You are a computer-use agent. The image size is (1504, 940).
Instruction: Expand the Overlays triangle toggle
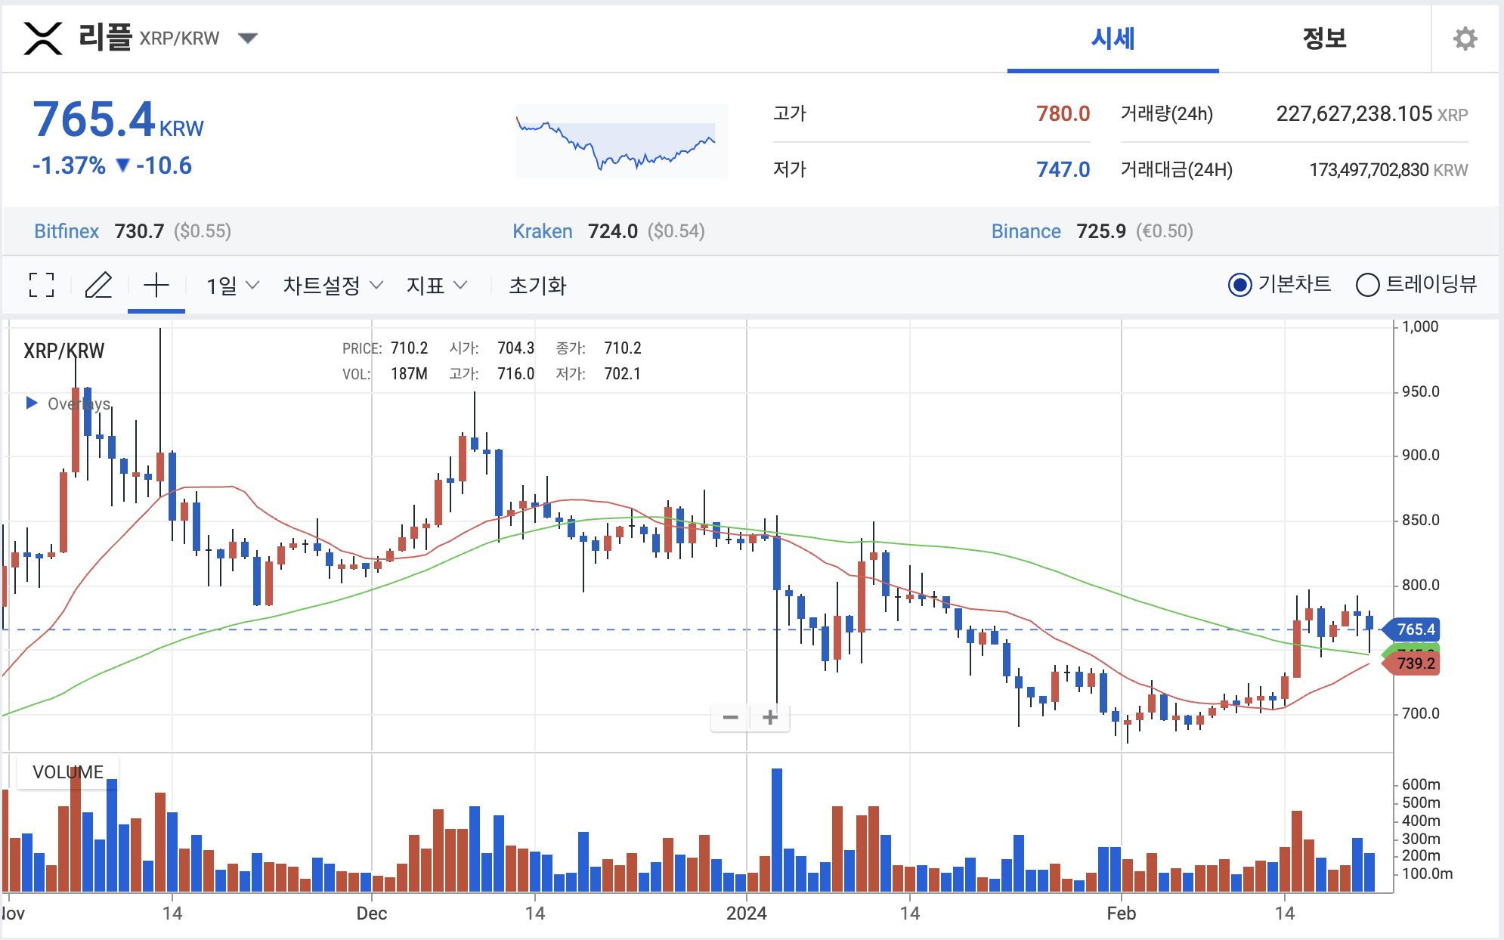tap(32, 403)
